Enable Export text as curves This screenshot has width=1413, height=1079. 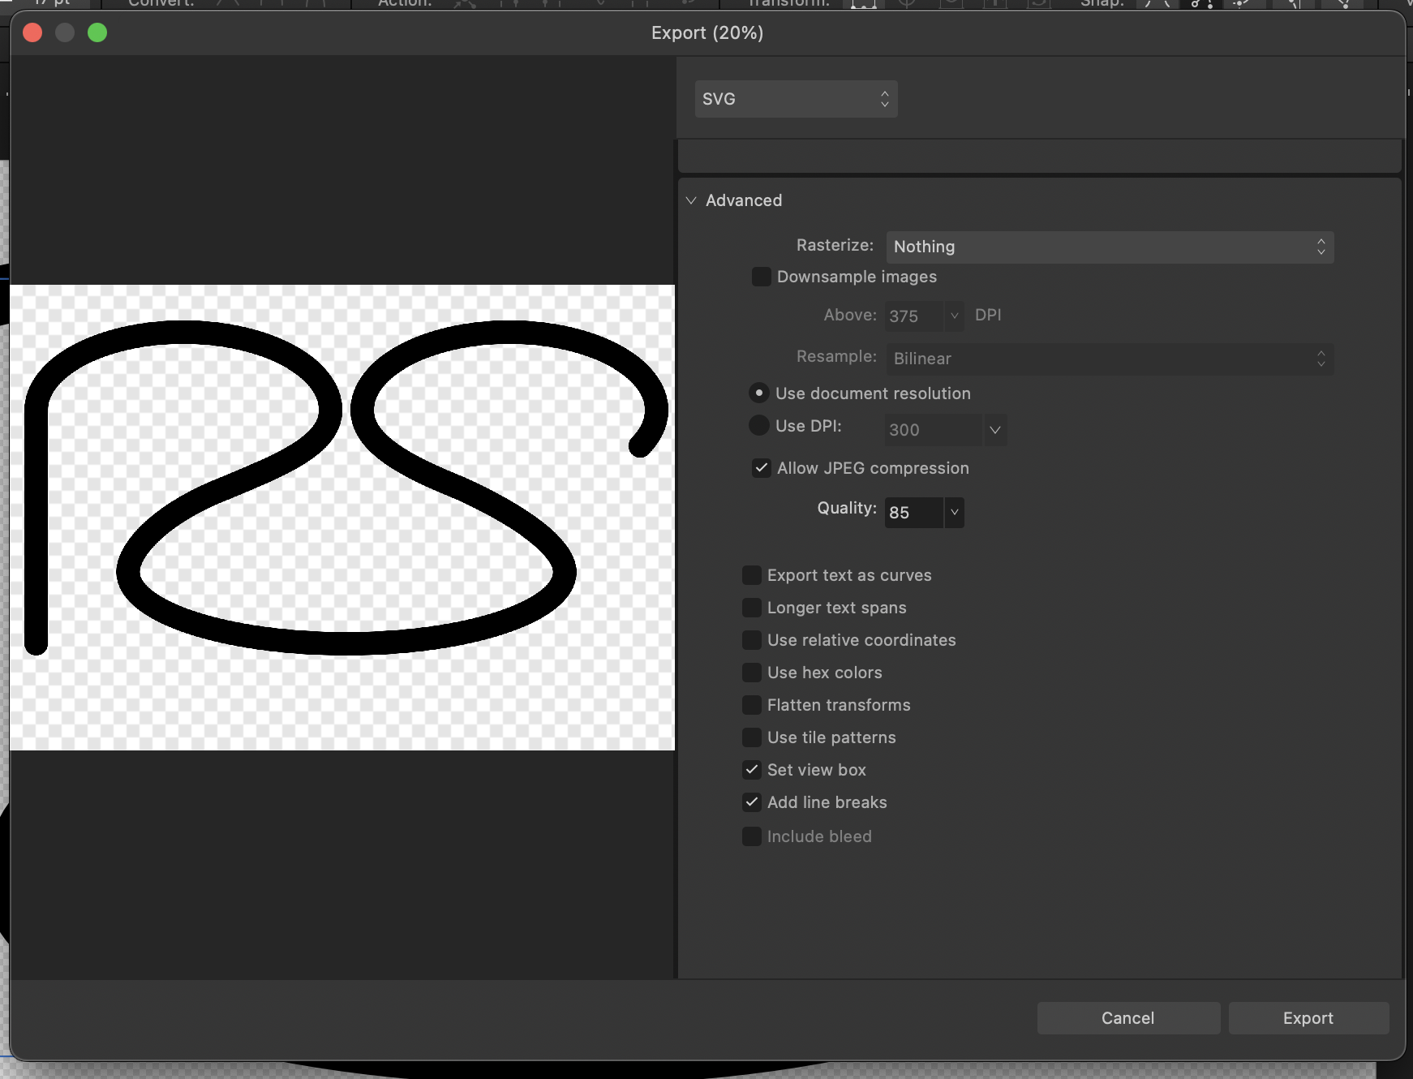pos(752,575)
